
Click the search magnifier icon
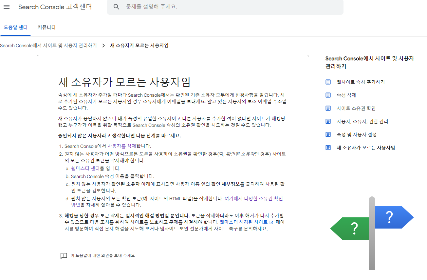coord(117,7)
